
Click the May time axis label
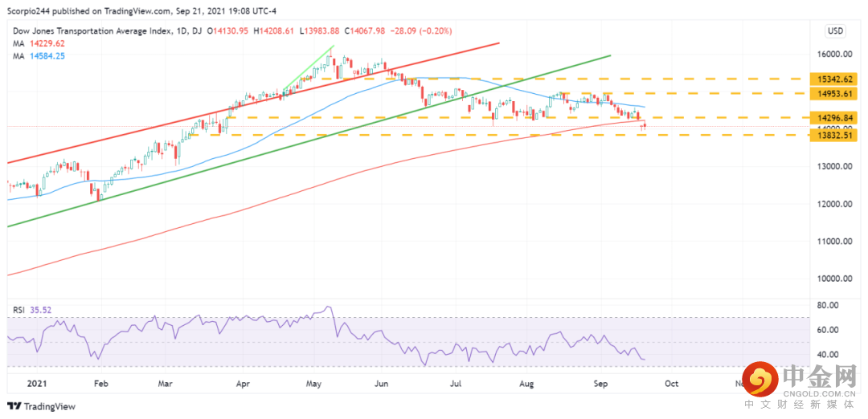click(313, 383)
